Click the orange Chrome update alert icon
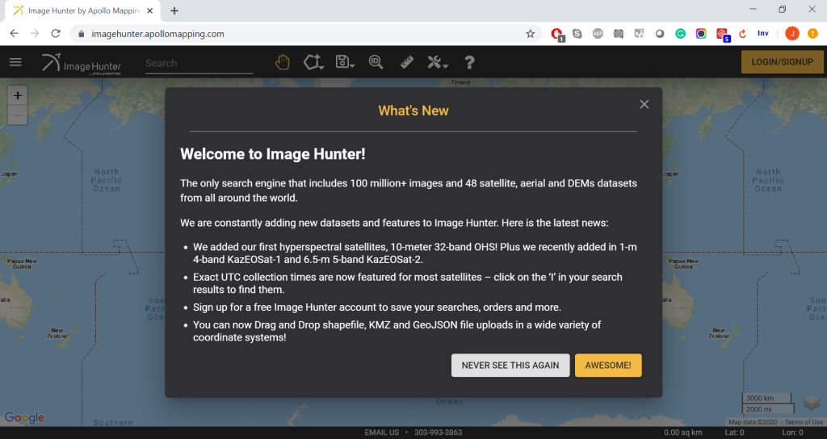 (x=812, y=34)
